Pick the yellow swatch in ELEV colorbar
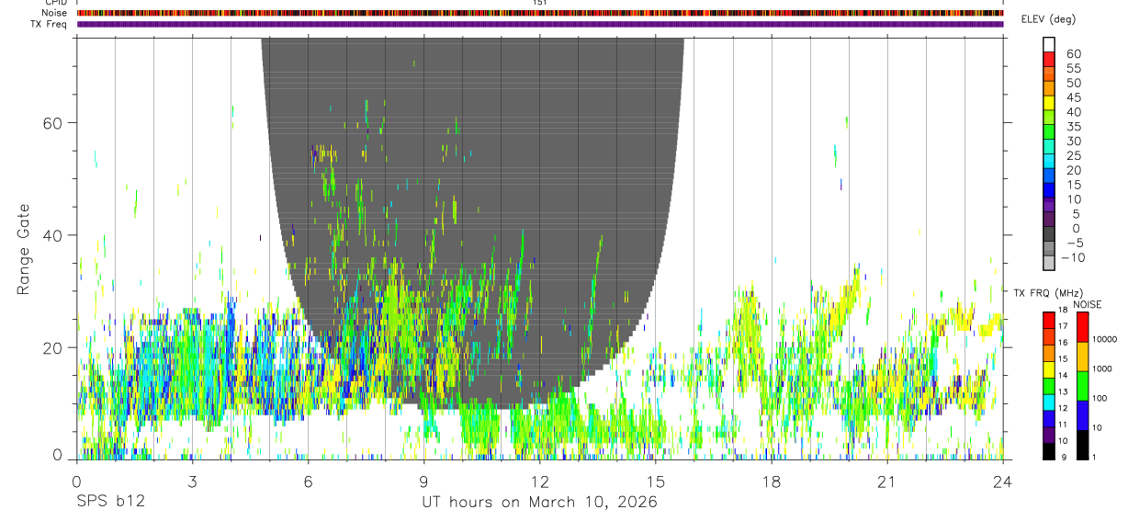Viewport: 1128px width, 521px height. coord(1049,101)
